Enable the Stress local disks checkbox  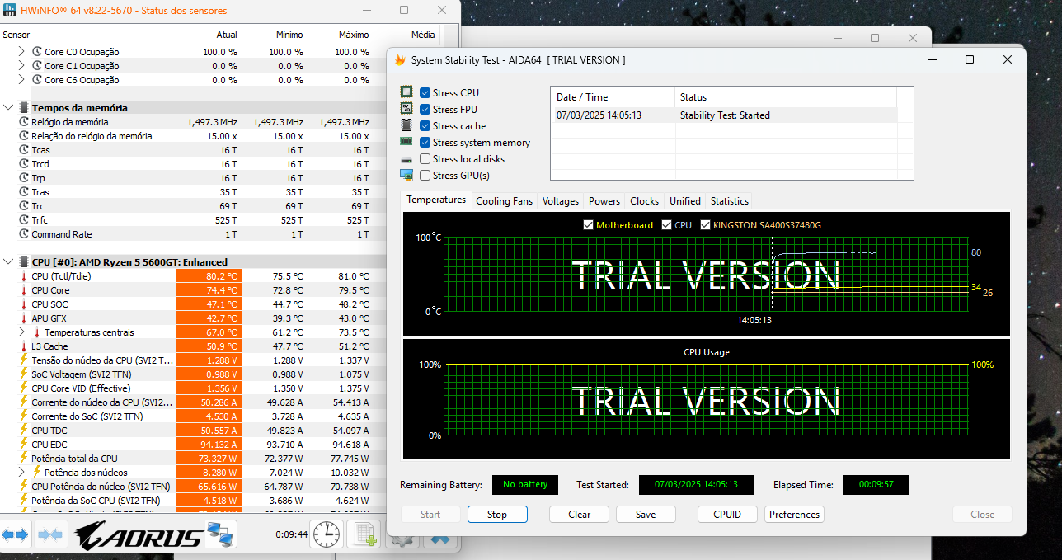click(425, 159)
